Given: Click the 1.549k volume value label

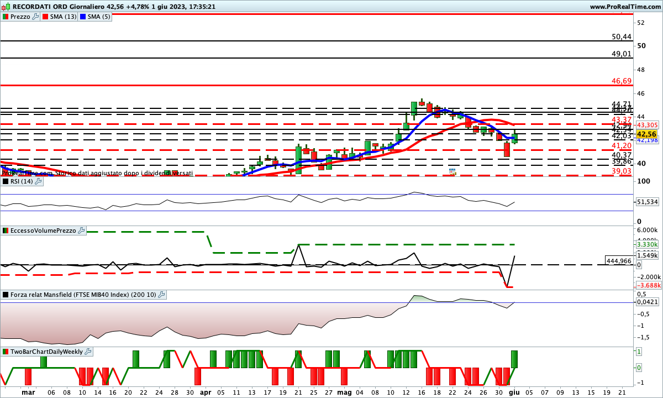Looking at the screenshot, I should coord(646,255).
